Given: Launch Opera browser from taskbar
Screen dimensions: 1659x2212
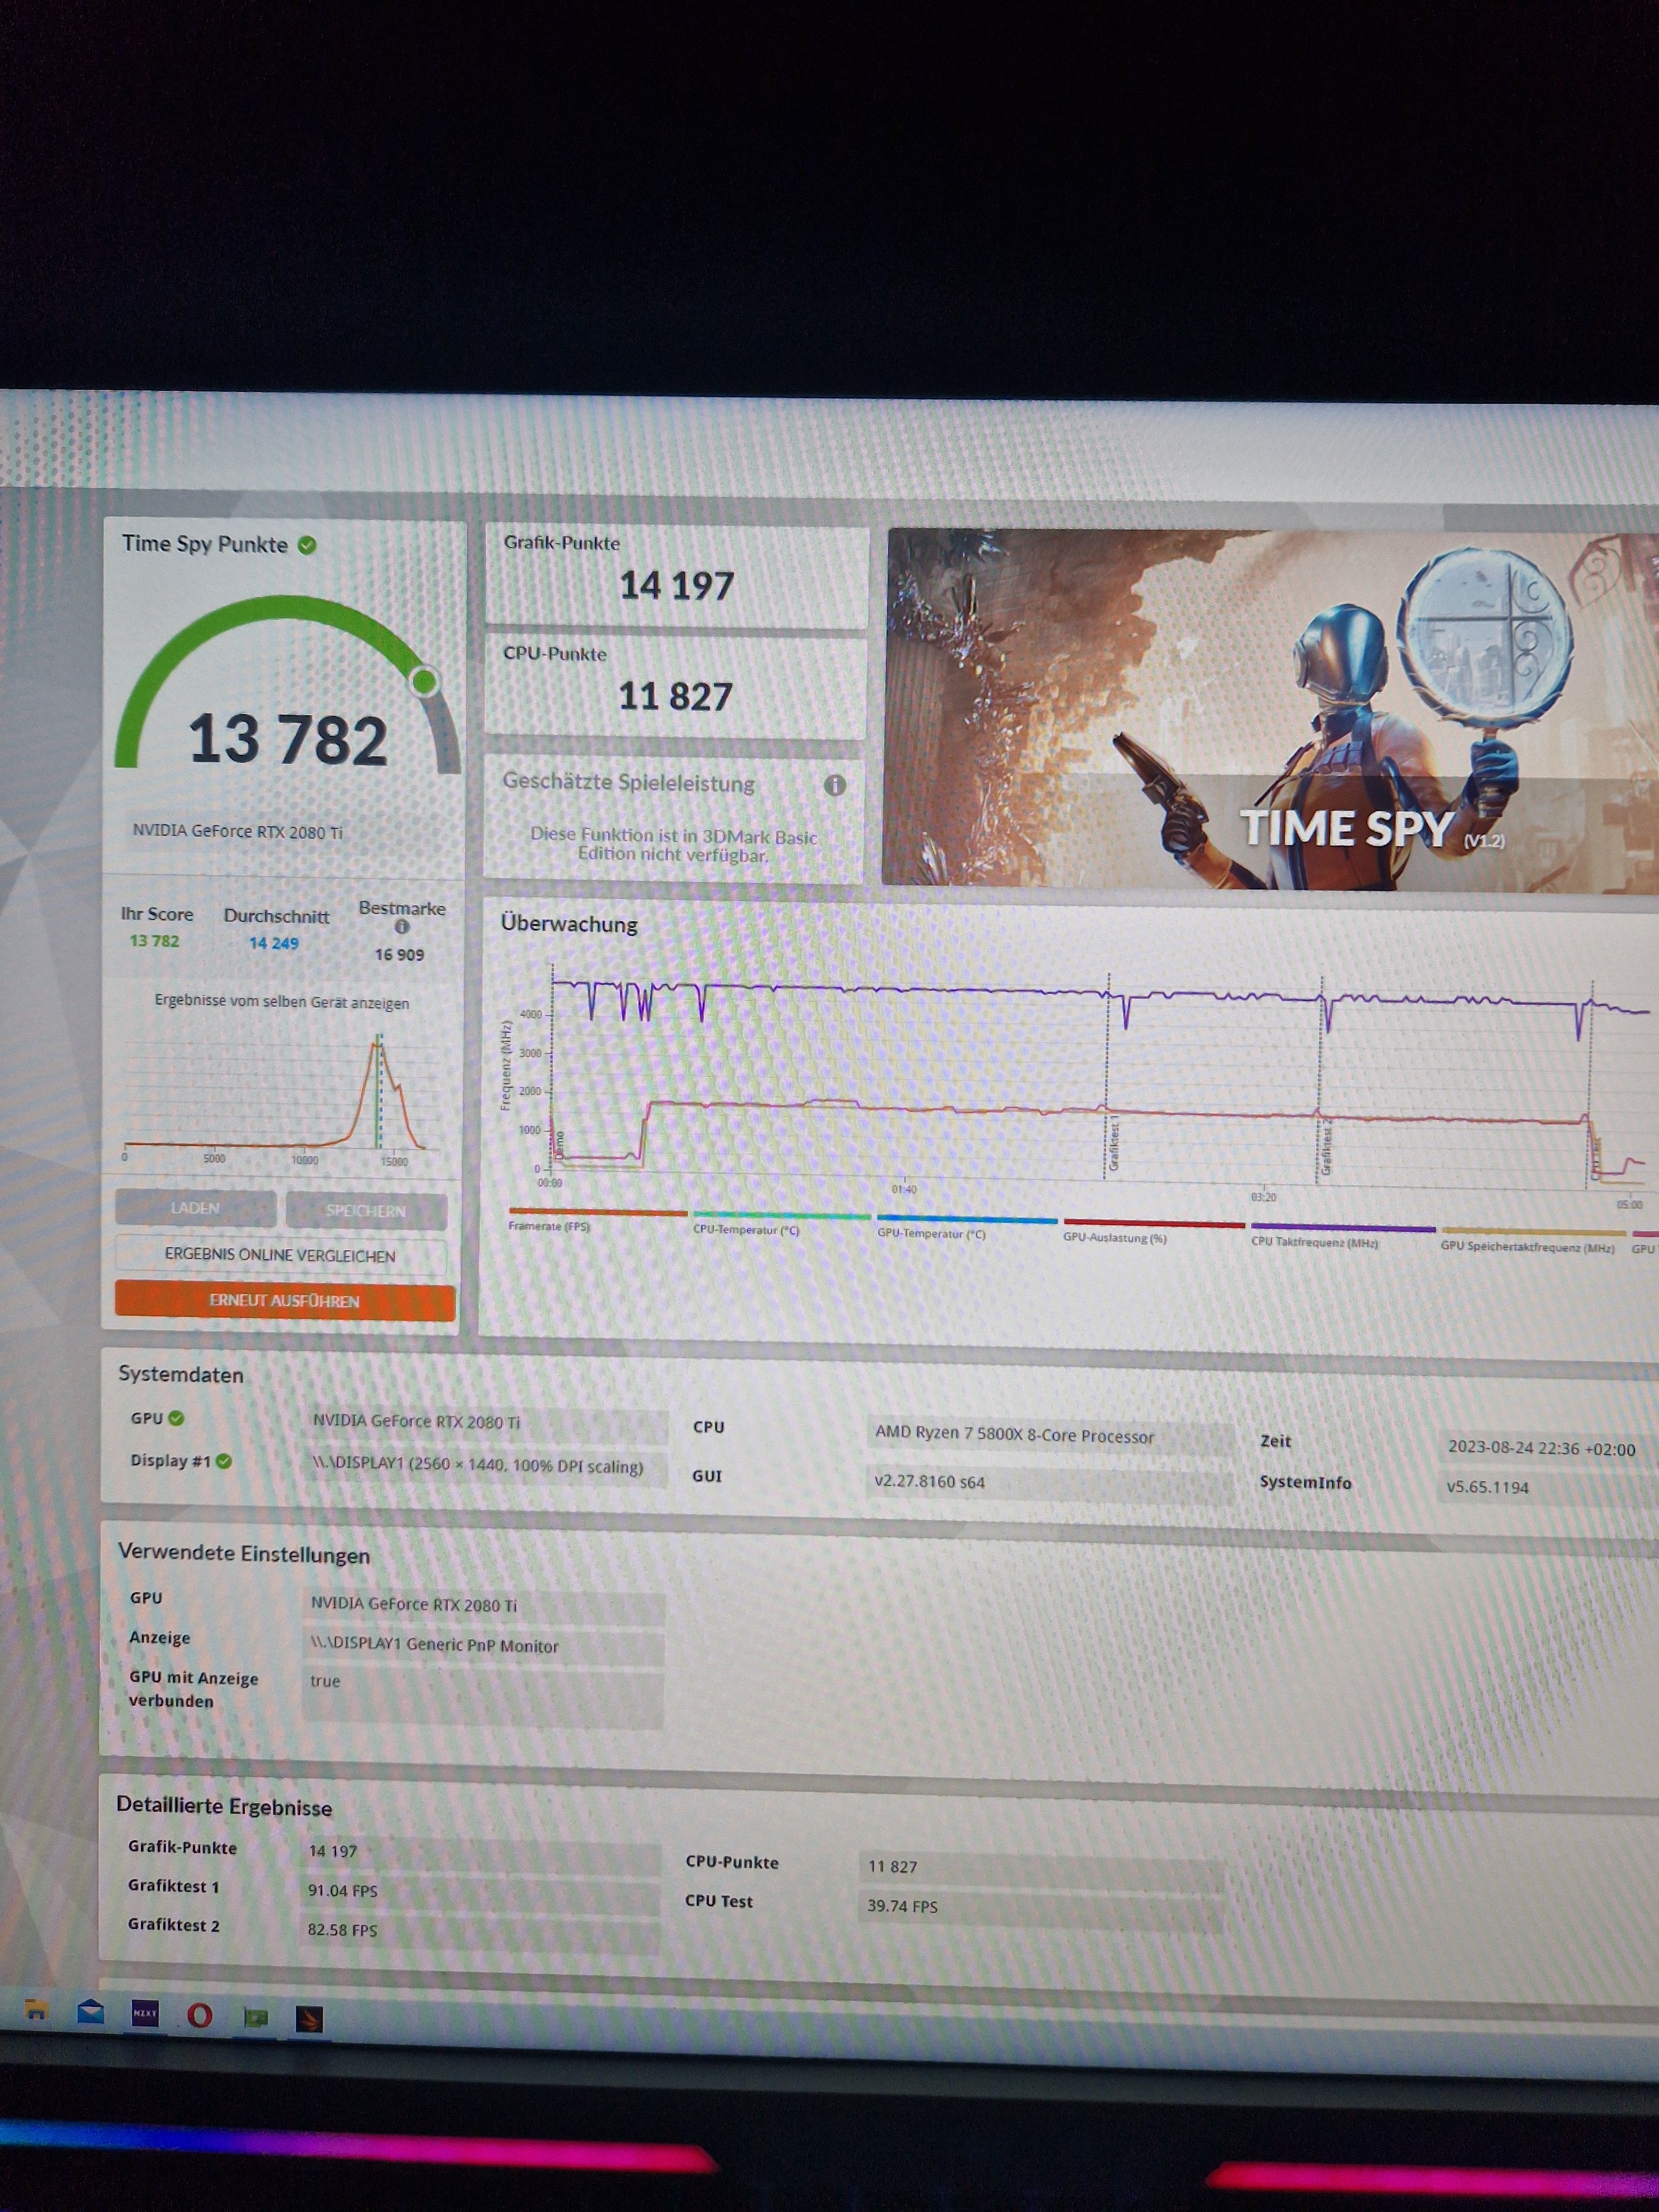Looking at the screenshot, I should (200, 2014).
